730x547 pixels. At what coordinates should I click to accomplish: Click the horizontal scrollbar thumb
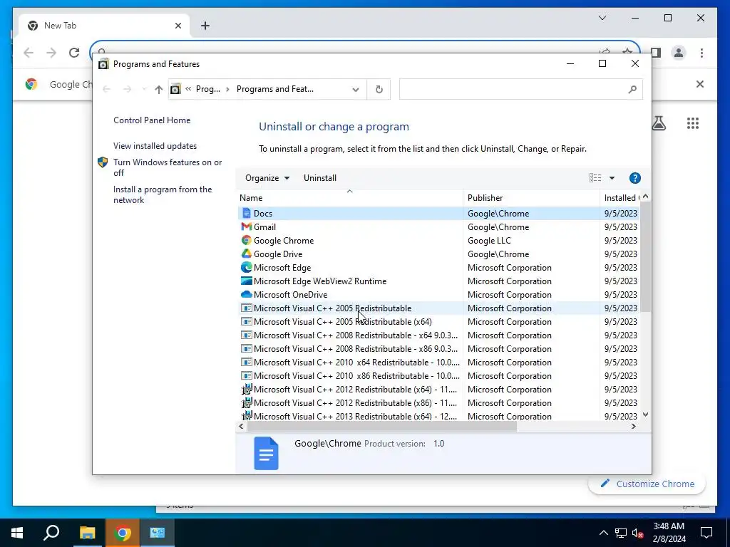382,427
